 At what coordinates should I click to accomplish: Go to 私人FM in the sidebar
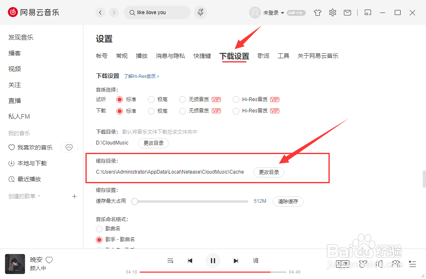pos(19,117)
